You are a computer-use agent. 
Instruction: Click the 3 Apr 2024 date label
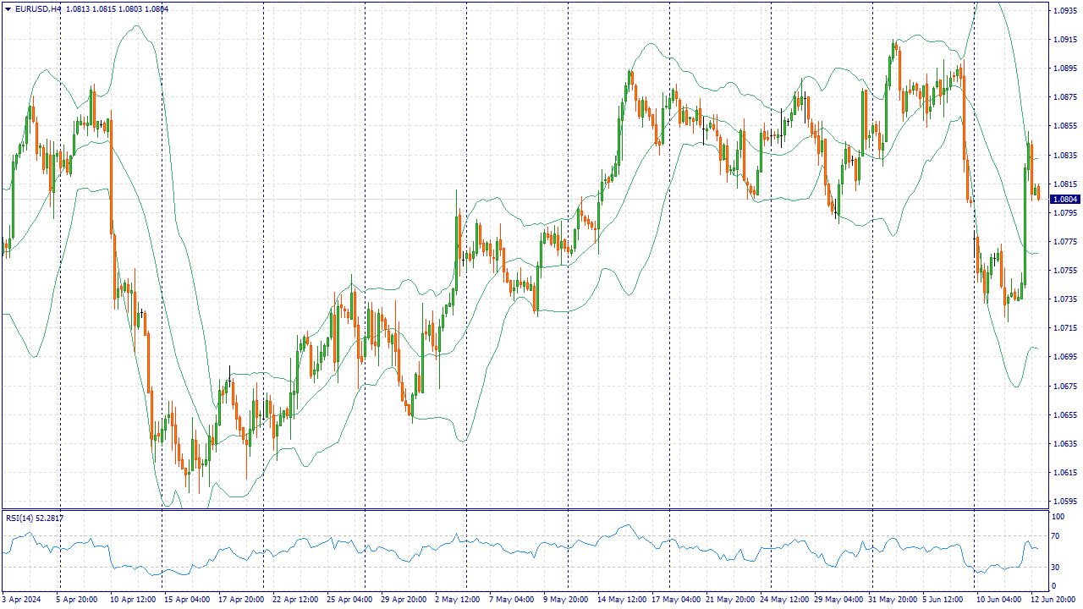pos(21,600)
